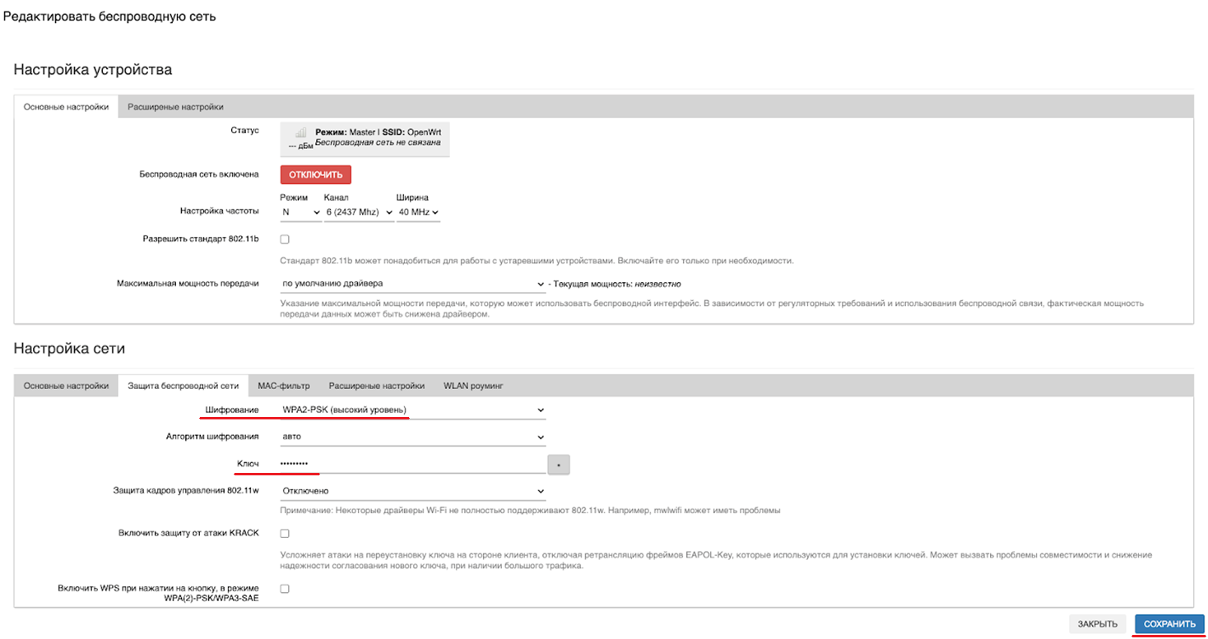Enable the 802.11b standard checkbox
Screen dimensions: 1208x639
[285, 239]
